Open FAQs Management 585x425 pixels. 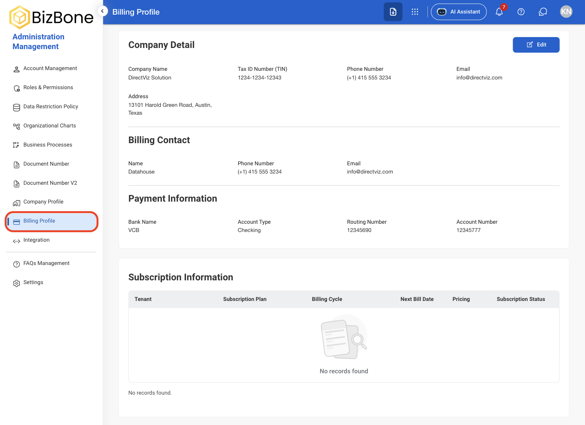pyautogui.click(x=51, y=263)
